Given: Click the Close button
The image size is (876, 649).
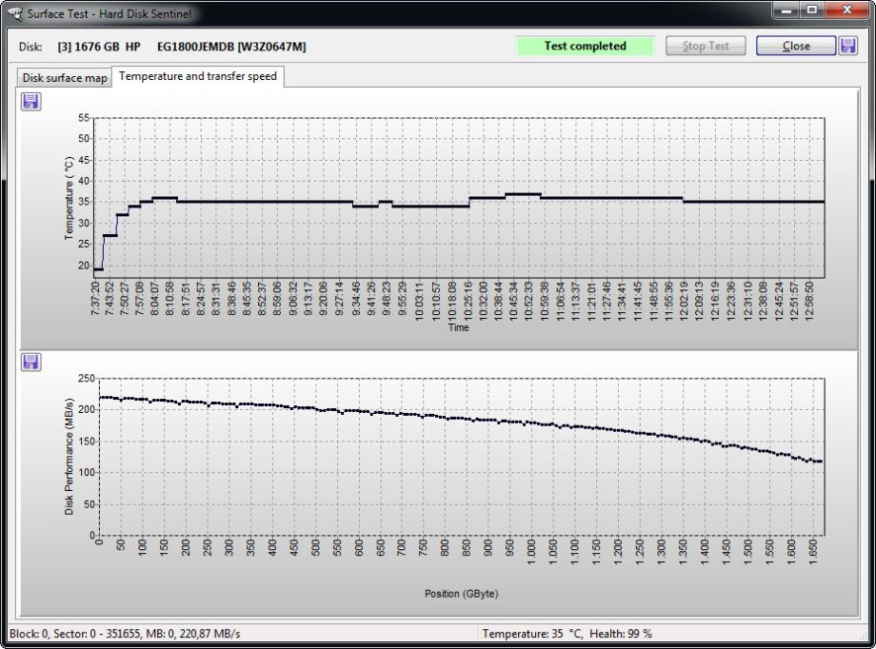Looking at the screenshot, I should pyautogui.click(x=796, y=46).
